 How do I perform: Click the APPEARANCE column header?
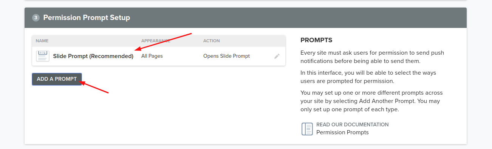(x=156, y=41)
